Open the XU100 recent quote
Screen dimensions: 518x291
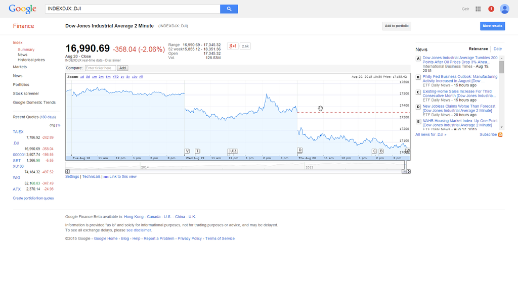click(18, 167)
